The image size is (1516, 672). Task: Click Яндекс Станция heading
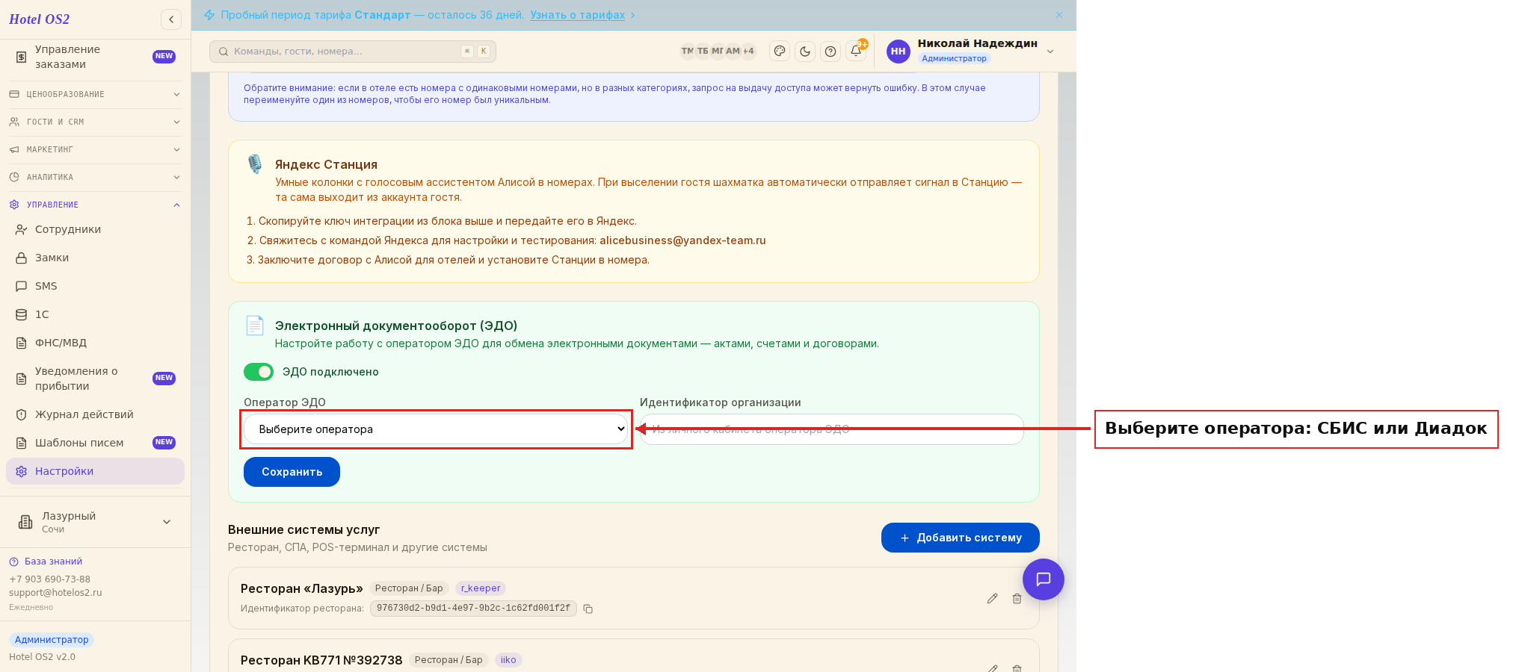pos(326,164)
